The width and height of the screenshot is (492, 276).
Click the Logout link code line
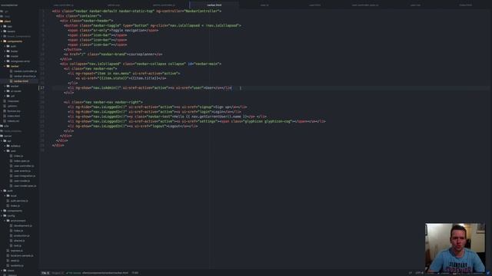[133, 126]
